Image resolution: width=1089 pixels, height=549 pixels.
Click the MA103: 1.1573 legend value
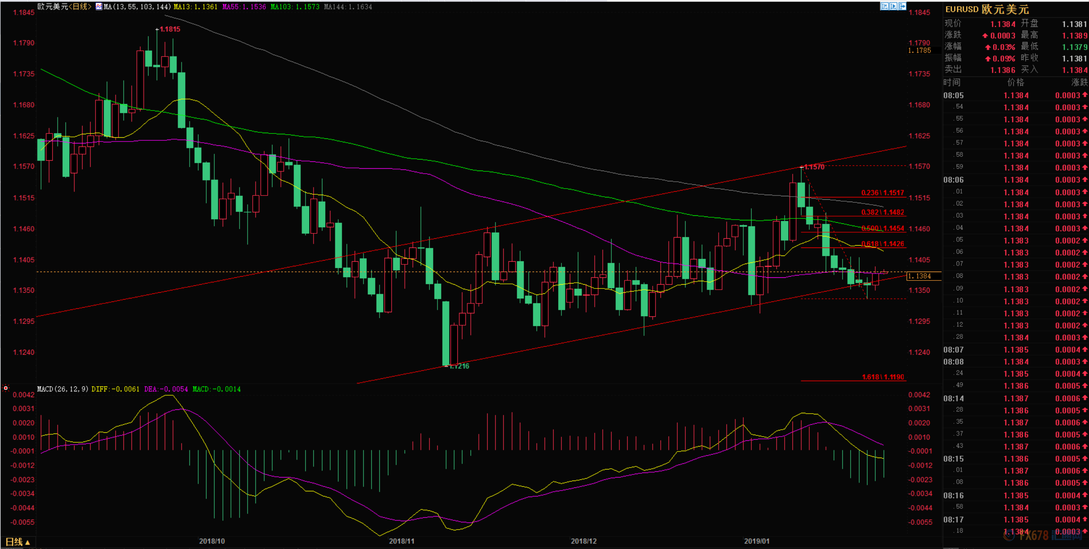tap(295, 7)
